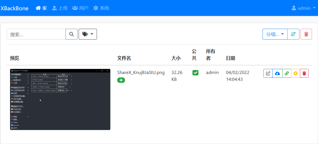Click the bulk delete trash button
Image resolution: width=318 pixels, height=144 pixels.
[306, 34]
